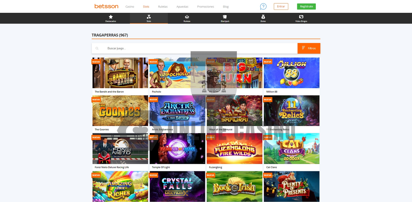Click the Ruletas roulette icon
Image resolution: width=412 pixels, height=202 pixels.
tap(187, 17)
